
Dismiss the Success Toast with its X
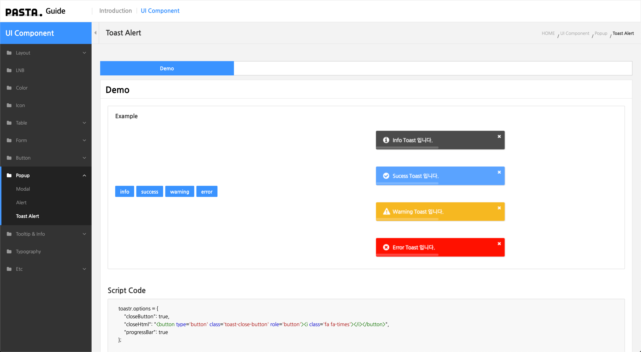point(499,172)
